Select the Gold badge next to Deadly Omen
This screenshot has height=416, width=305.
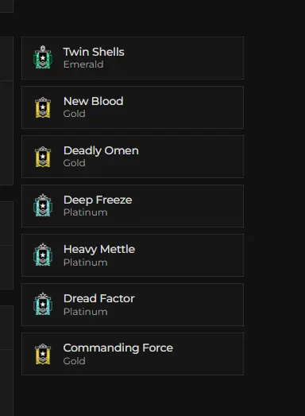pyautogui.click(x=43, y=157)
